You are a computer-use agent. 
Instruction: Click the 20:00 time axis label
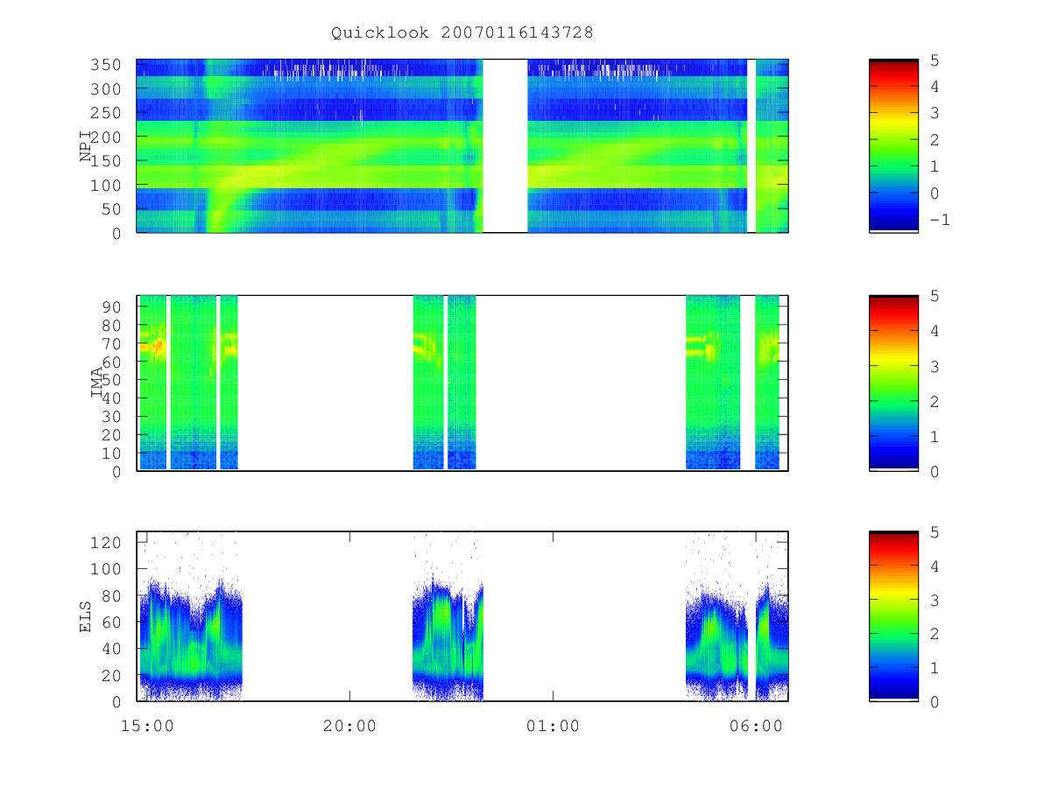[350, 726]
